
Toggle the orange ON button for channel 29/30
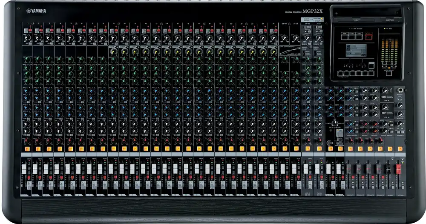[x=308, y=149]
